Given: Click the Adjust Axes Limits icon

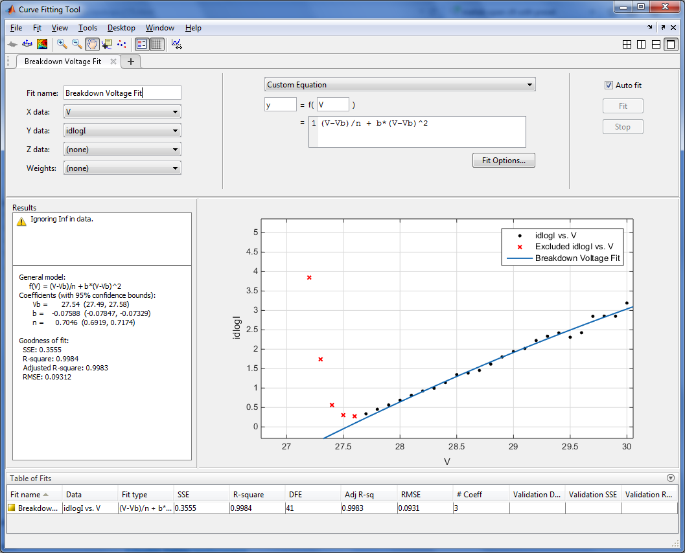Looking at the screenshot, I should pyautogui.click(x=176, y=44).
